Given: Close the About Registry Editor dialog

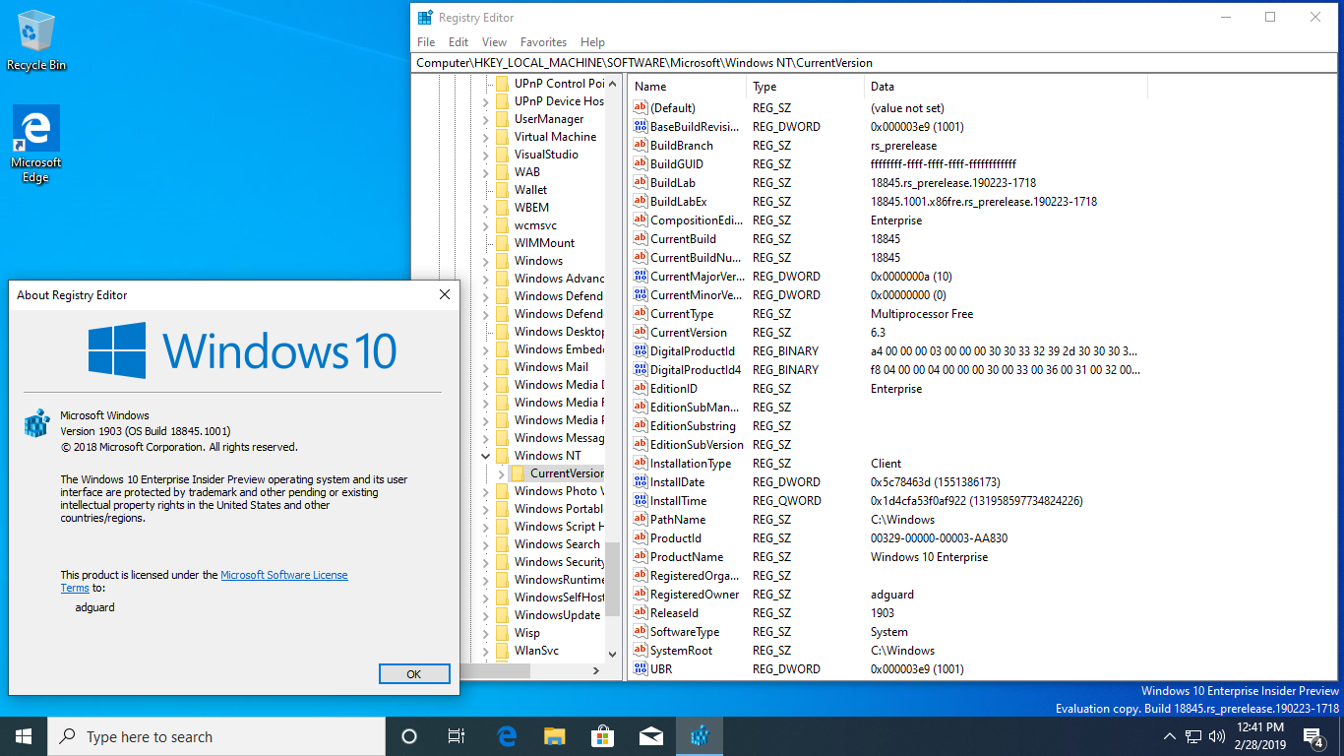Looking at the screenshot, I should pos(444,294).
